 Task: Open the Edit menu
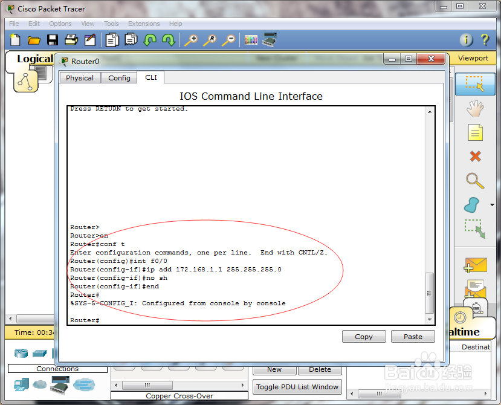34,24
